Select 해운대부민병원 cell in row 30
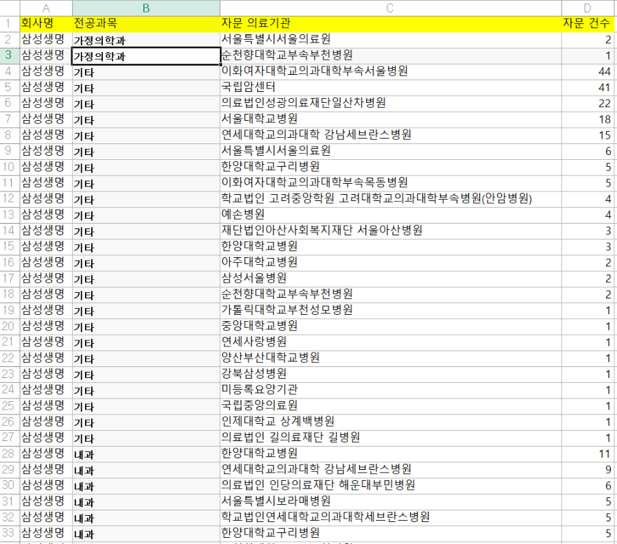 click(390, 486)
